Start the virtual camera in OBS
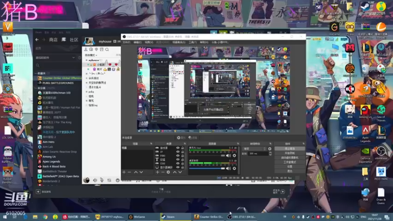The image size is (393, 221). point(290,158)
